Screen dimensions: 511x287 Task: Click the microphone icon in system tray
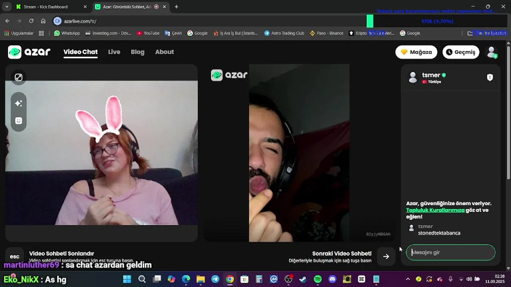[x=450, y=279]
